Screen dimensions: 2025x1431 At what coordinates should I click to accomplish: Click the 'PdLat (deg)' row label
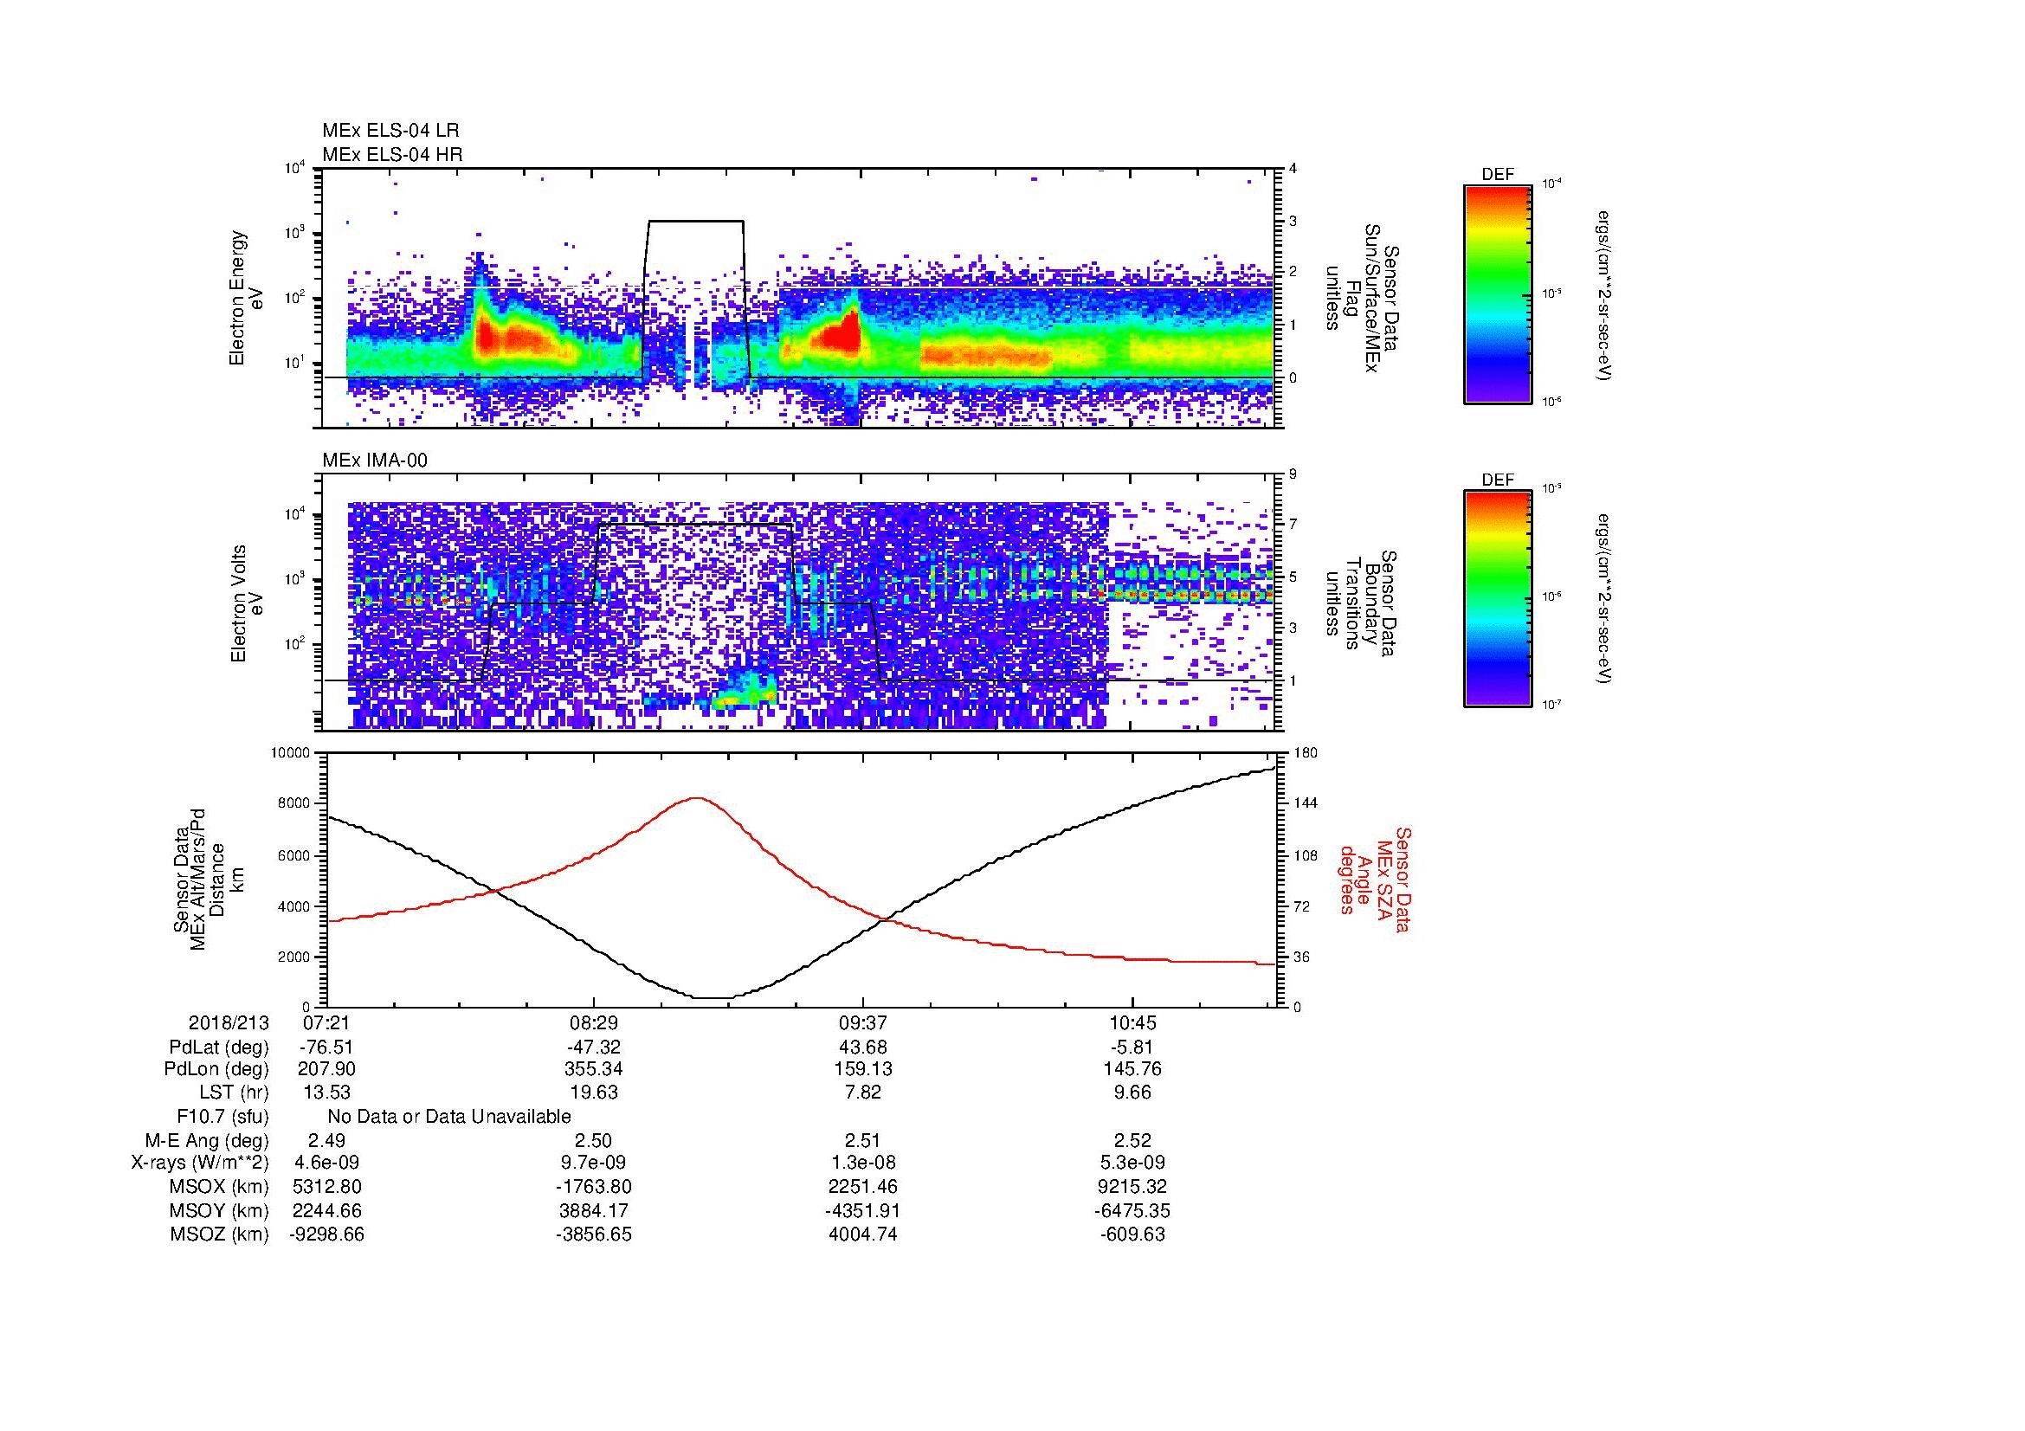[220, 1047]
